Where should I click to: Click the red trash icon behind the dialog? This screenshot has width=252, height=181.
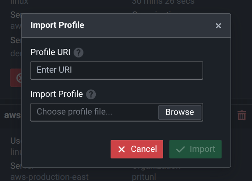point(242,116)
